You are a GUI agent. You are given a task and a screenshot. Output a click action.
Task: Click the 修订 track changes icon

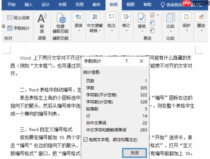tap(126, 17)
